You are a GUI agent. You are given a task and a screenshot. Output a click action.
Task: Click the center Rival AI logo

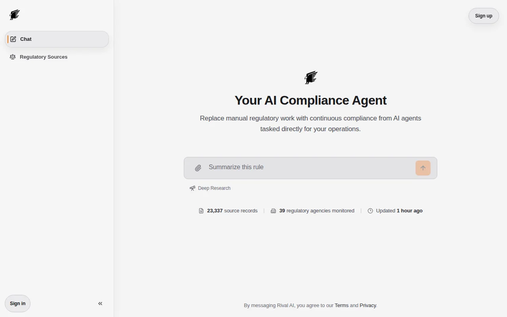coord(311,78)
